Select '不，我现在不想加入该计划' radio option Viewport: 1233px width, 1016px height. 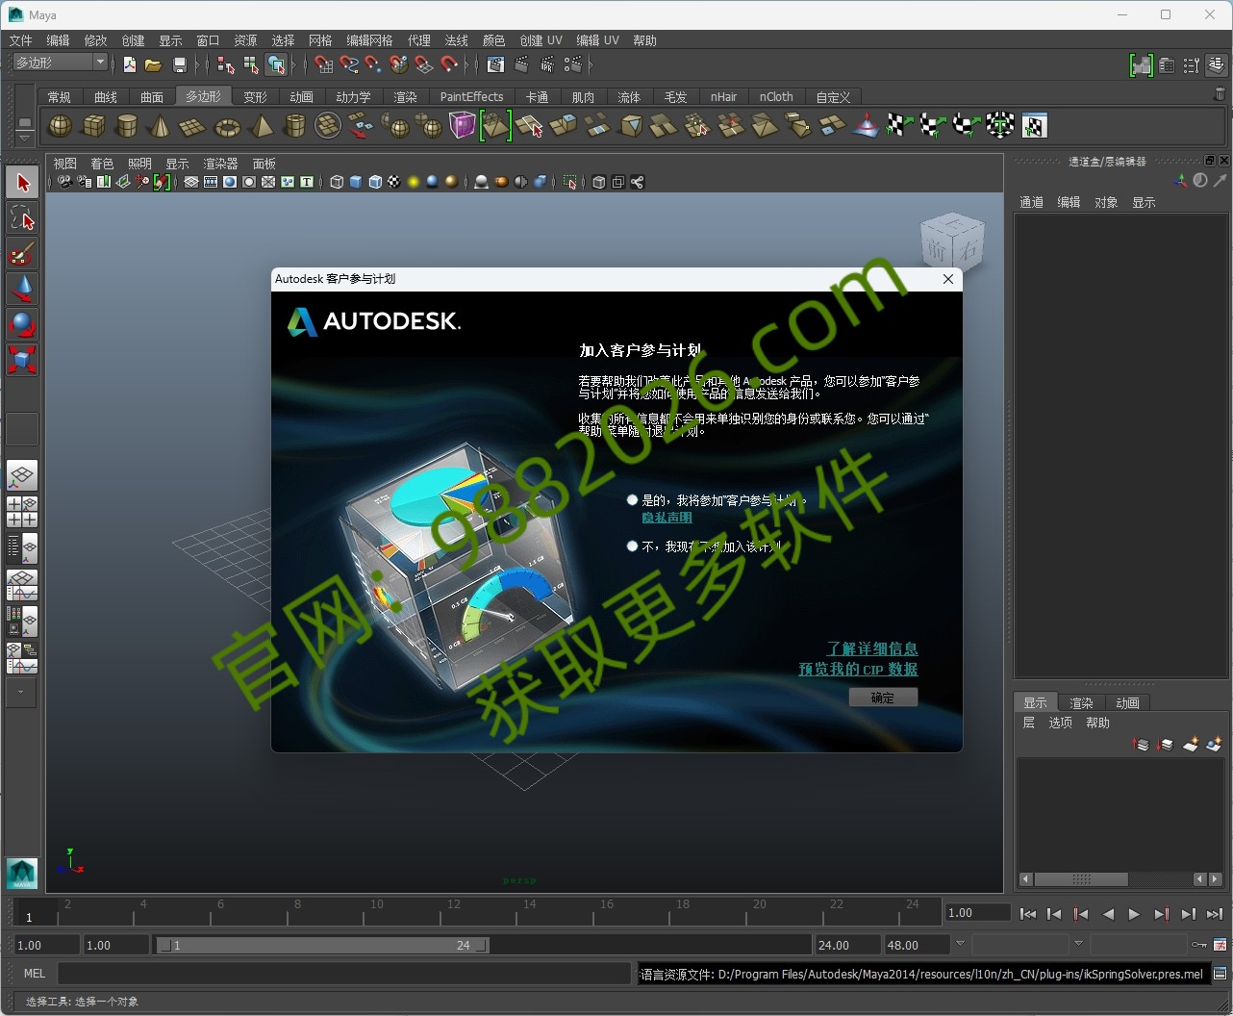[x=632, y=546]
